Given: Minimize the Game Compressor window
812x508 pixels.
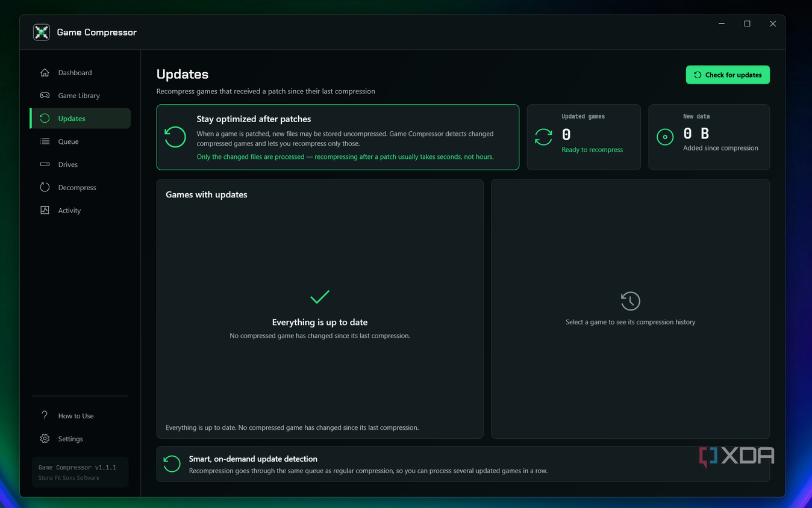Looking at the screenshot, I should pyautogui.click(x=722, y=23).
